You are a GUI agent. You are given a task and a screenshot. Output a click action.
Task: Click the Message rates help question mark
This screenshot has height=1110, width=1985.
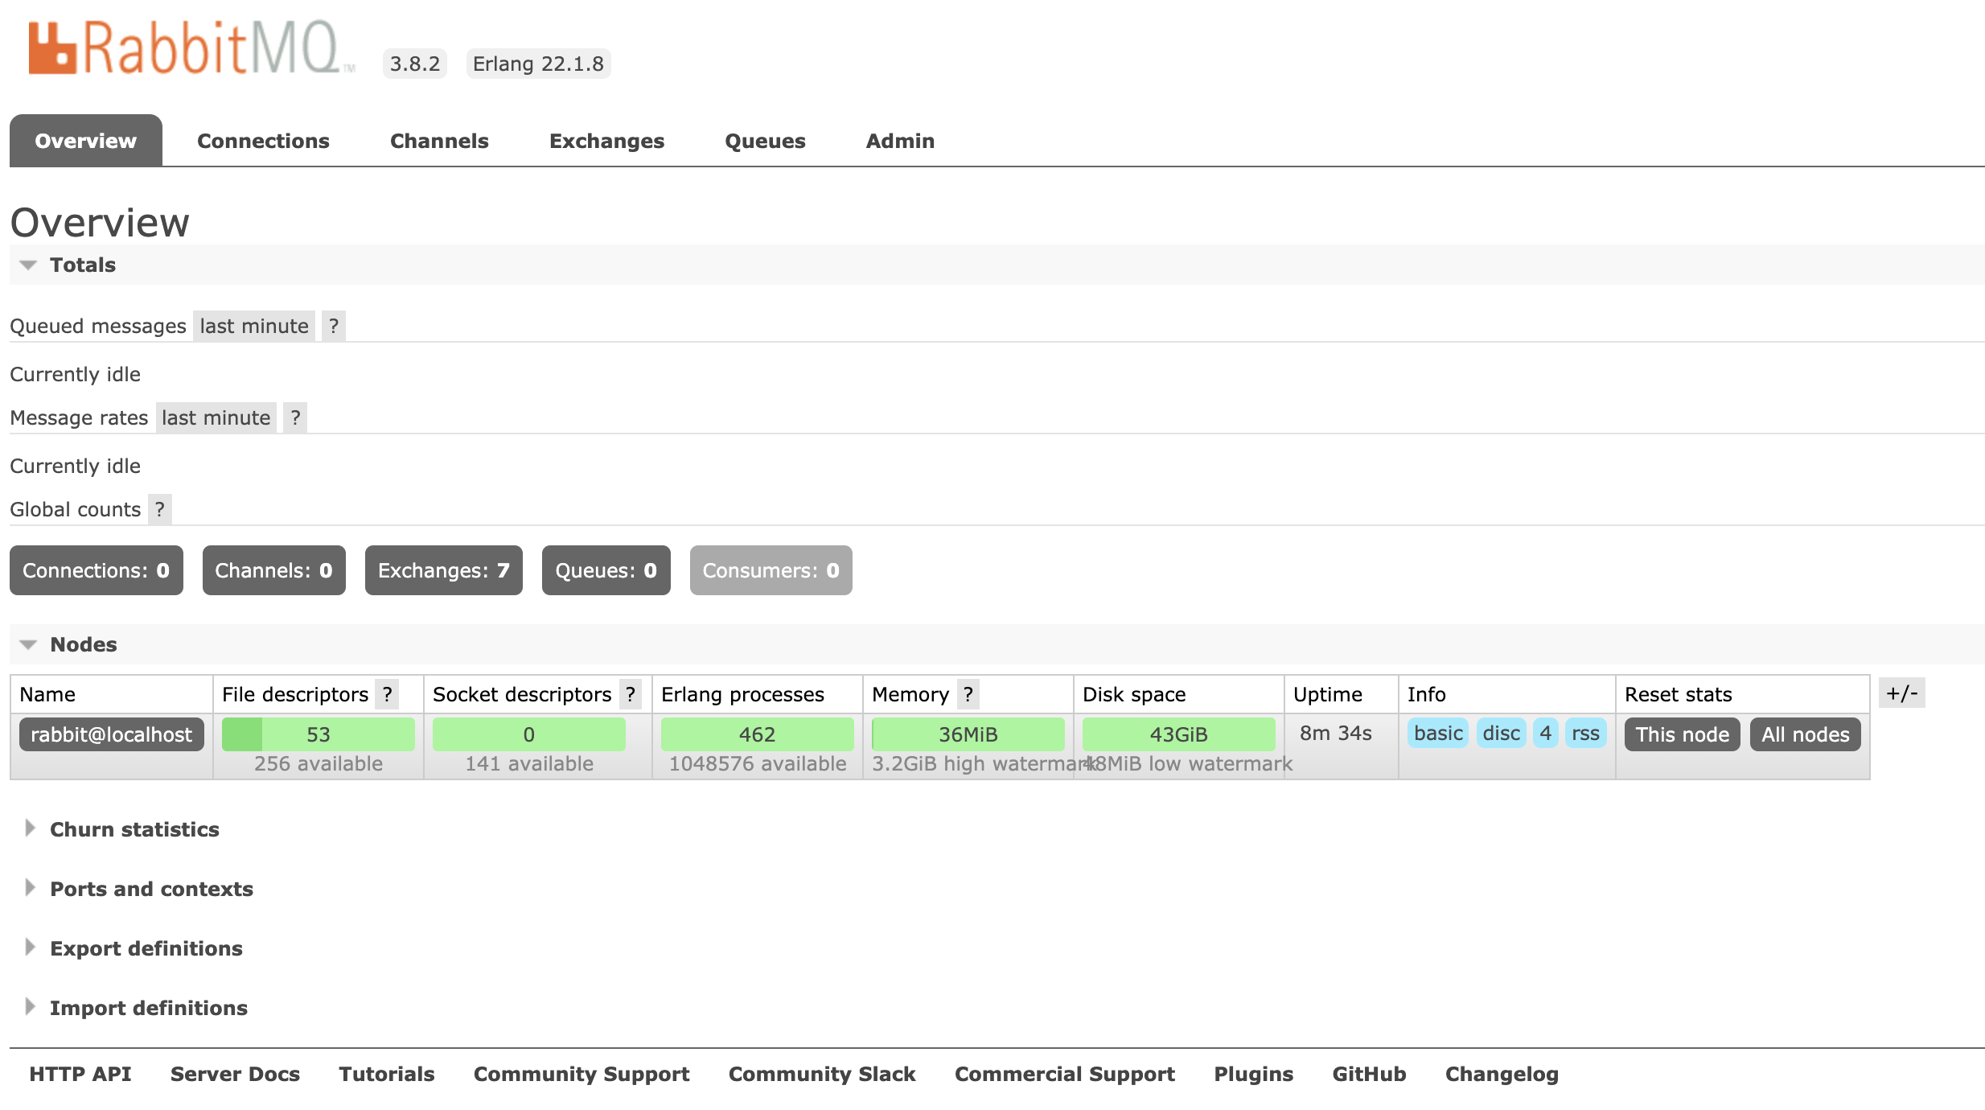click(295, 417)
